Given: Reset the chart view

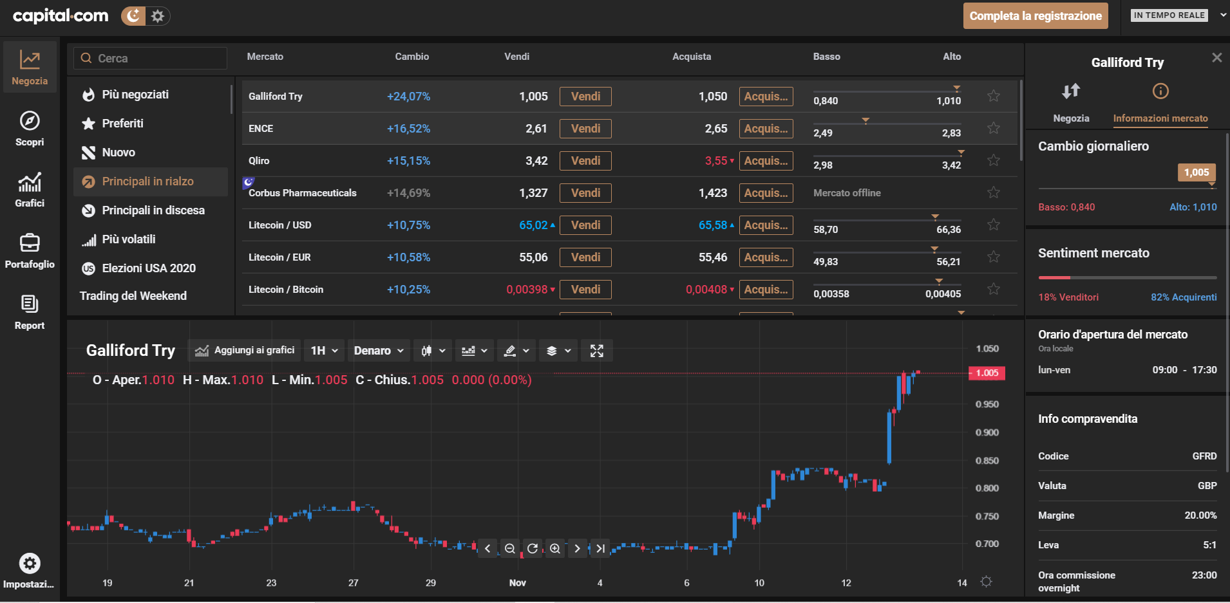Looking at the screenshot, I should (533, 548).
